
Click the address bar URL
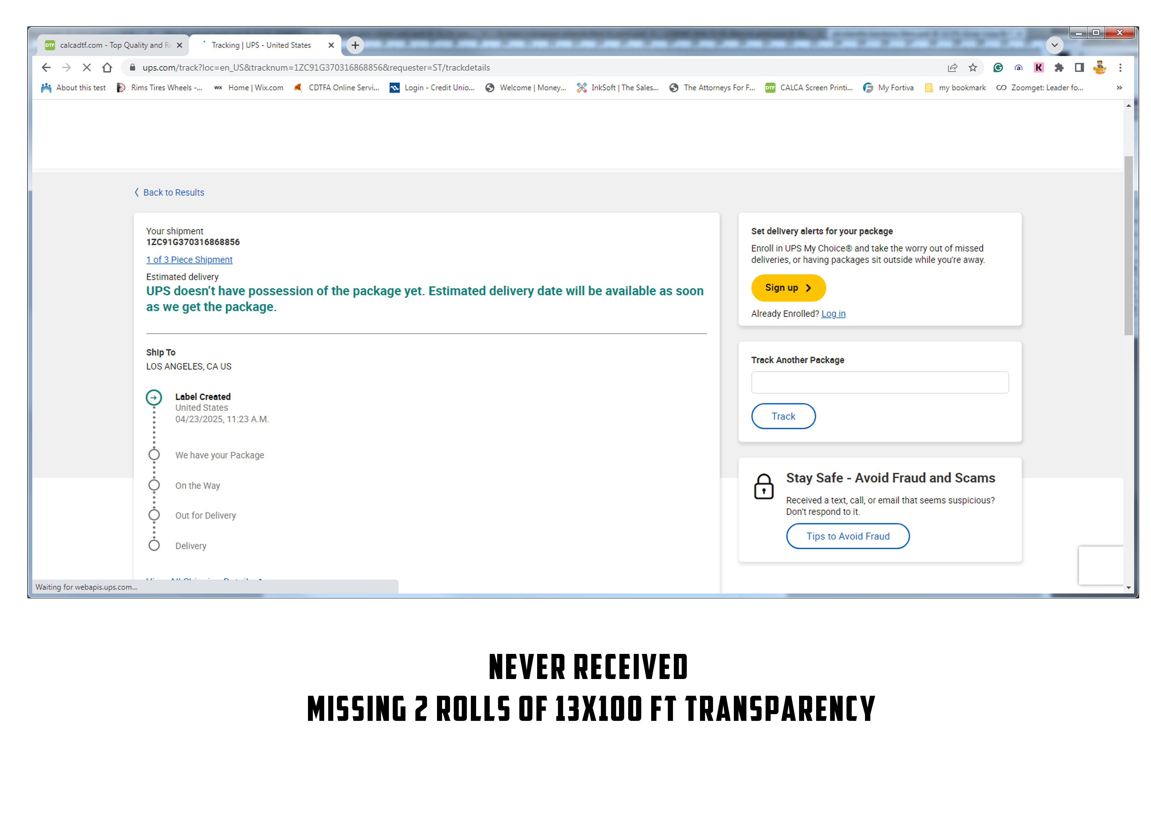316,68
